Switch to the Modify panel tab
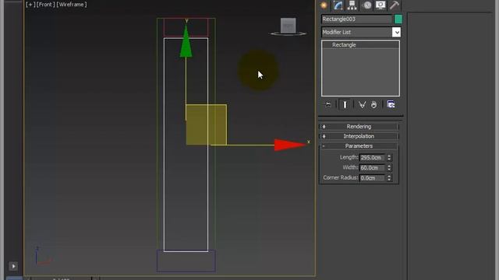The width and height of the screenshot is (499, 280). click(338, 5)
